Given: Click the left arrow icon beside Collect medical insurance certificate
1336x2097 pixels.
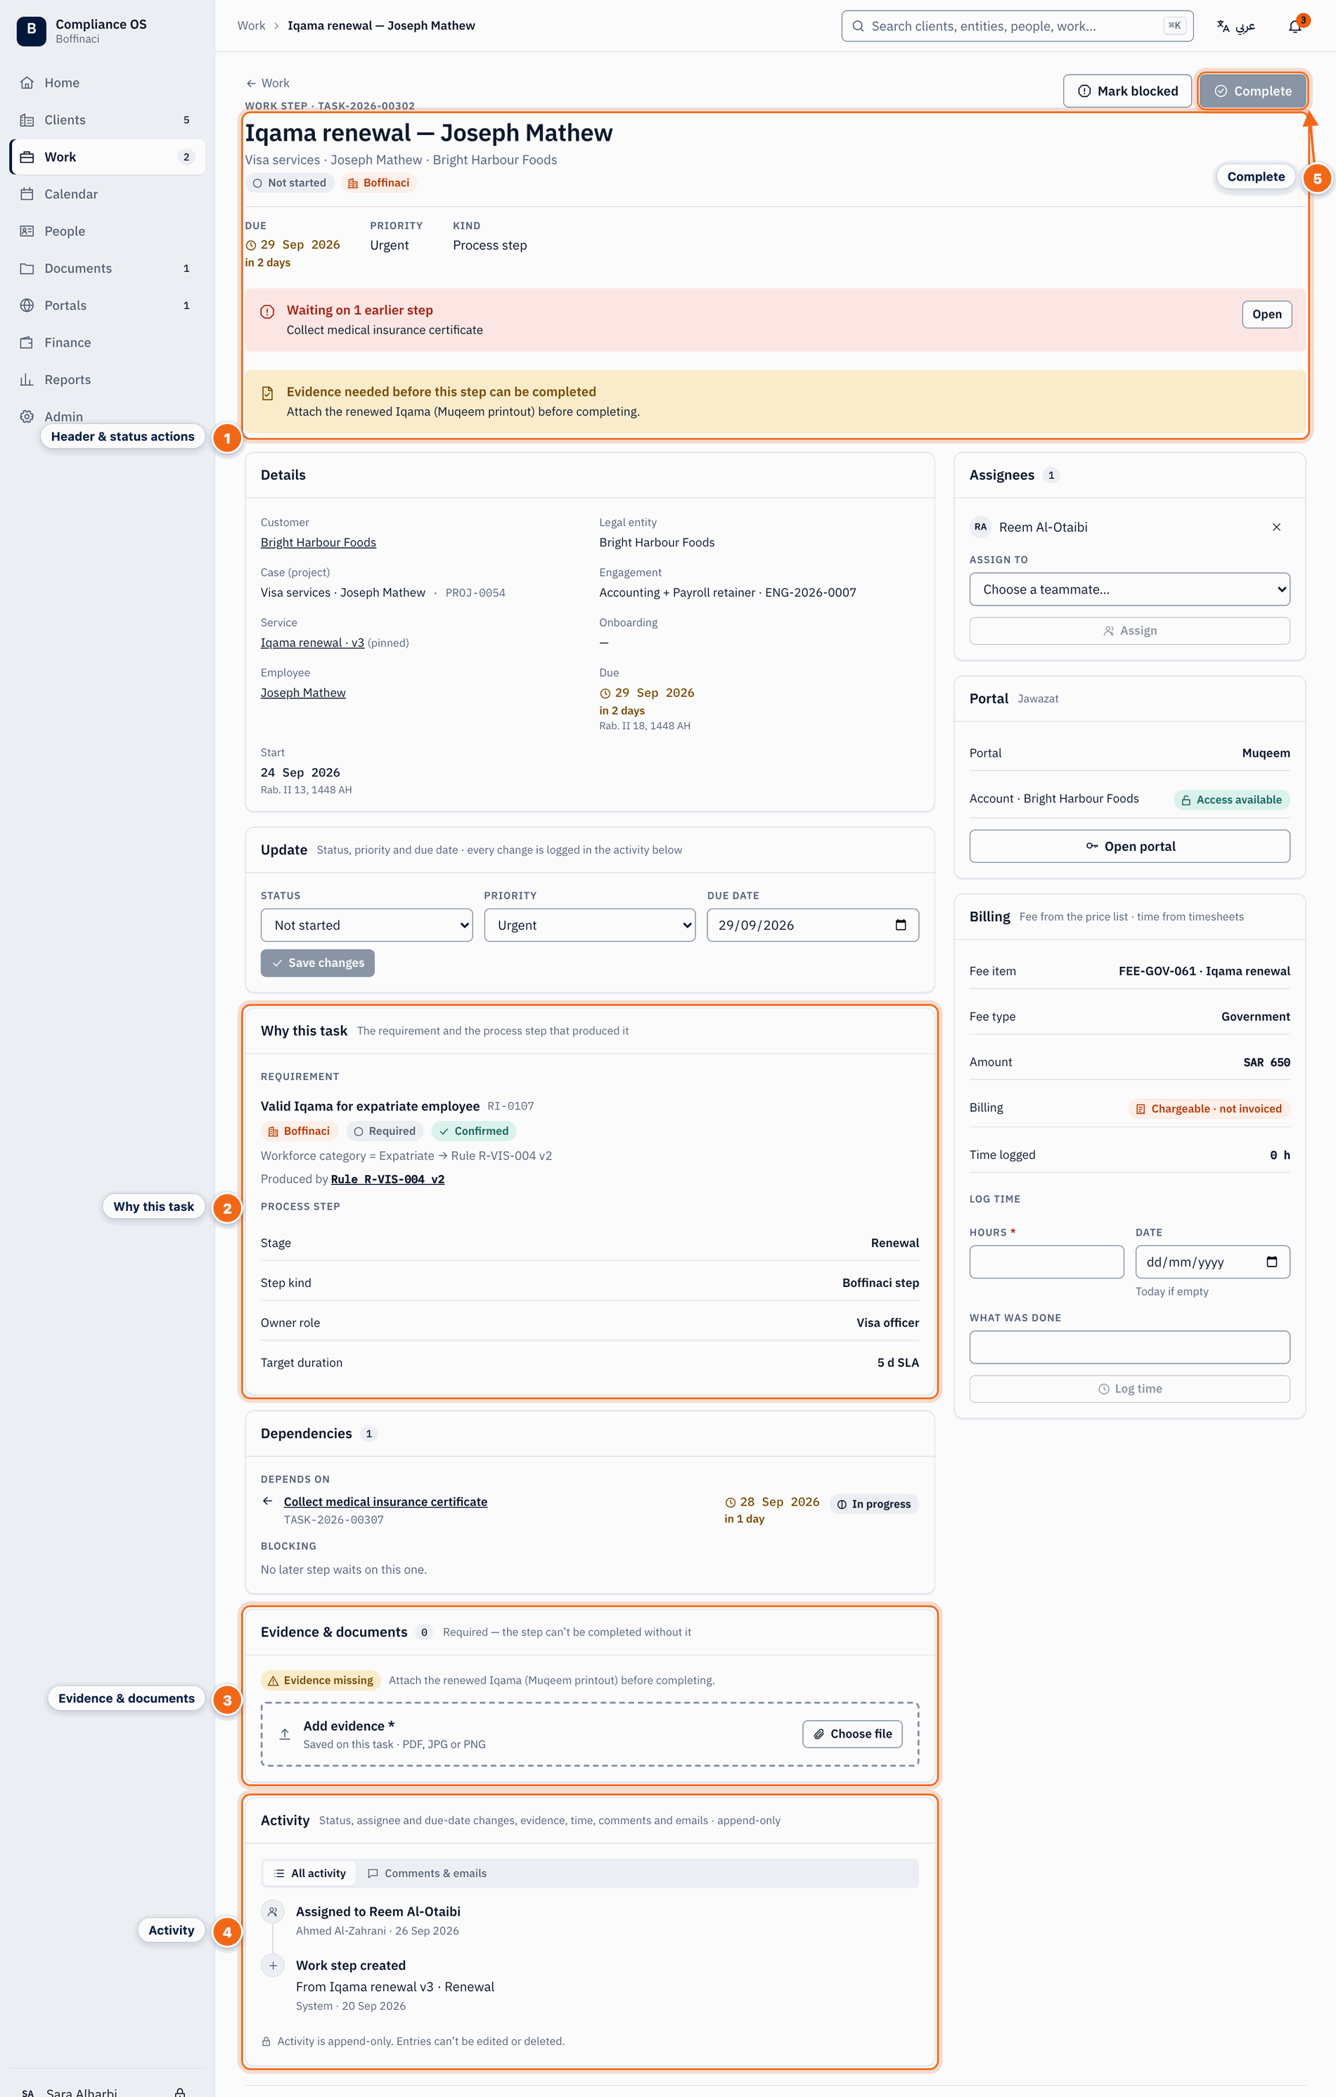Looking at the screenshot, I should pos(267,1501).
